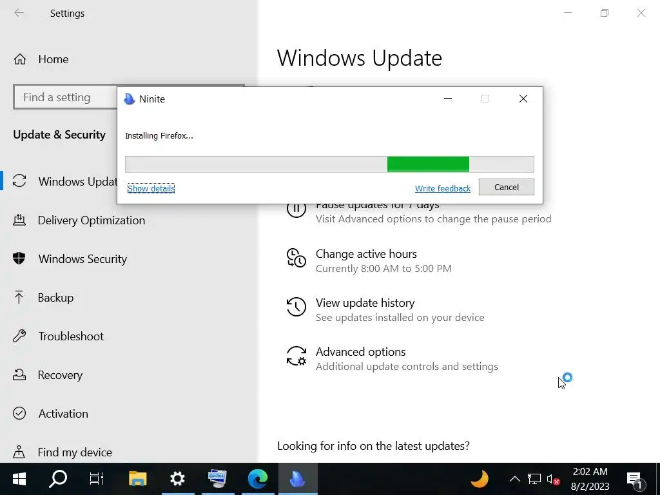This screenshot has height=495, width=660.
Task: Click the Activation checkmark circle icon
Action: [19, 413]
